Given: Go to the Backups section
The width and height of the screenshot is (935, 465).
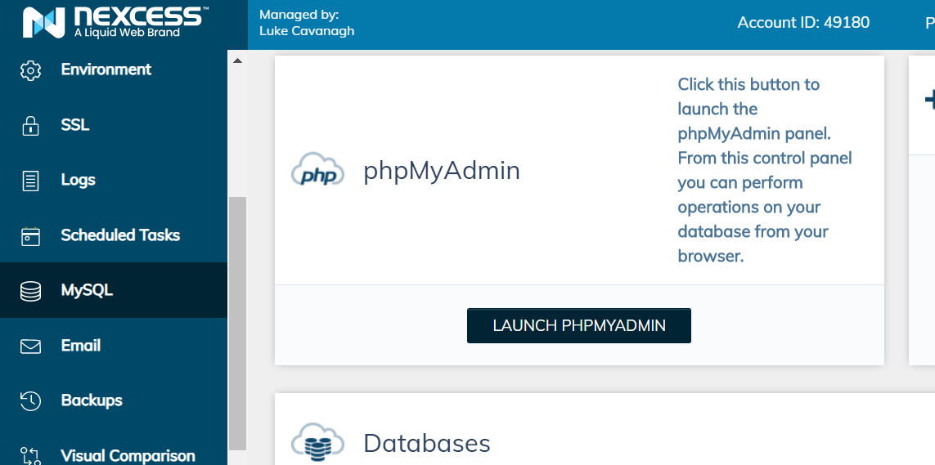Looking at the screenshot, I should pos(114,400).
